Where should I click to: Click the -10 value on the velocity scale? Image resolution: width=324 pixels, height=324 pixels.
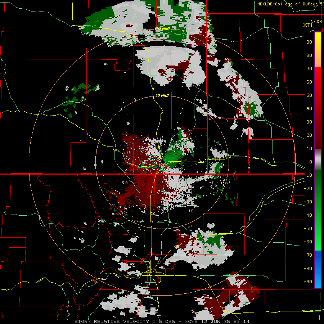(308, 175)
